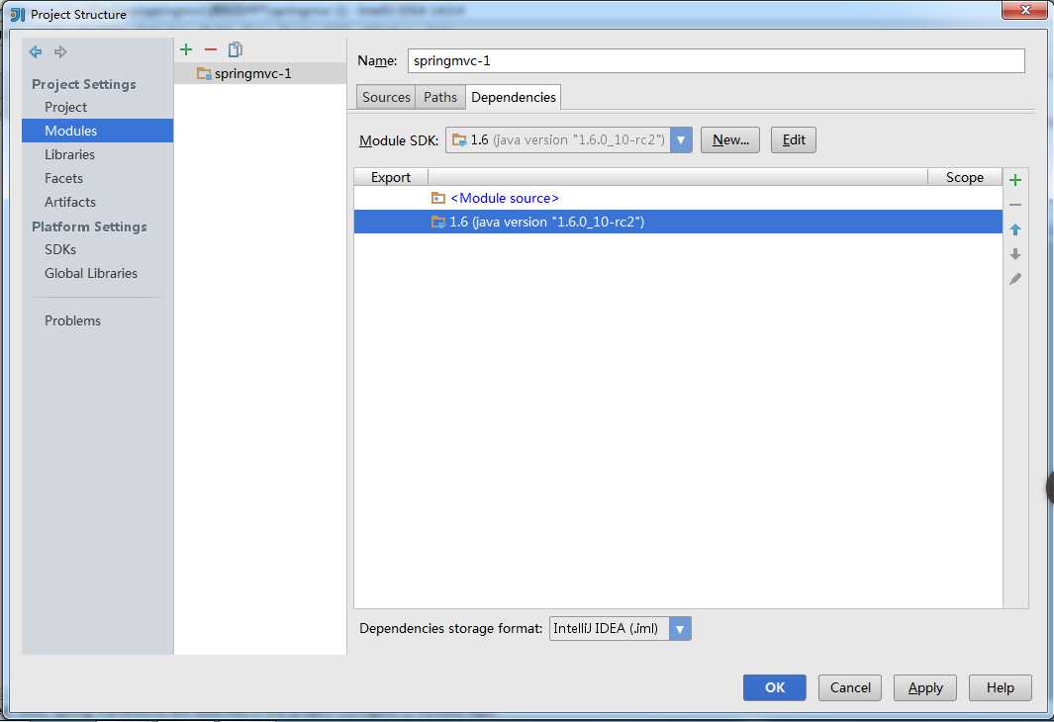Screen dimensions: 1054x722
Task: Remove module with the red minus icon
Action: click(211, 49)
